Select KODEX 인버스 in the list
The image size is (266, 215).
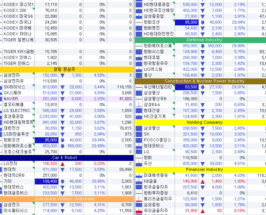18,57
